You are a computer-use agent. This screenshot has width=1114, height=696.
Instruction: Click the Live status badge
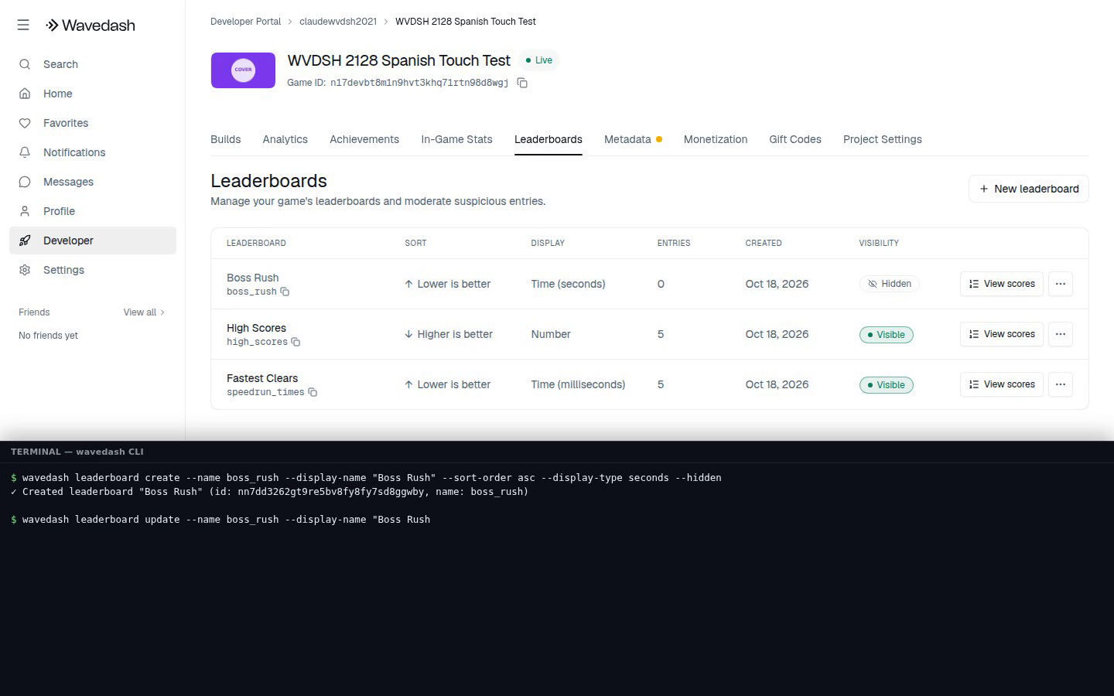[x=539, y=60]
